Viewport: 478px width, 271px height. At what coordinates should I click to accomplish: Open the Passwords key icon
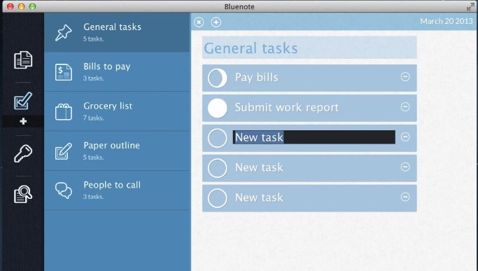[23, 153]
